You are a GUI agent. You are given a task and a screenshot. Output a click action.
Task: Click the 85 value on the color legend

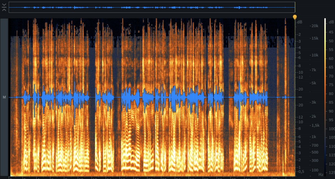coord(331,102)
